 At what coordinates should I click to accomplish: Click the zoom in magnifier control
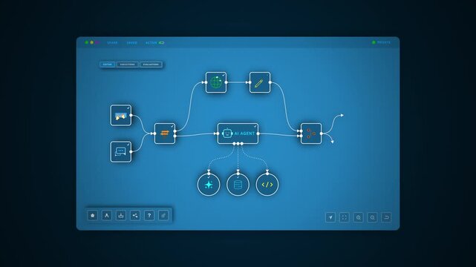[x=358, y=217]
